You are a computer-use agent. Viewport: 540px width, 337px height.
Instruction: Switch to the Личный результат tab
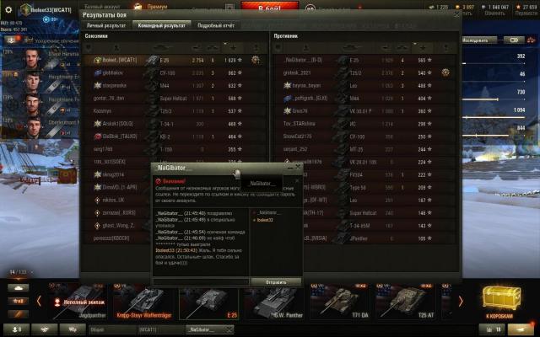(x=105, y=26)
